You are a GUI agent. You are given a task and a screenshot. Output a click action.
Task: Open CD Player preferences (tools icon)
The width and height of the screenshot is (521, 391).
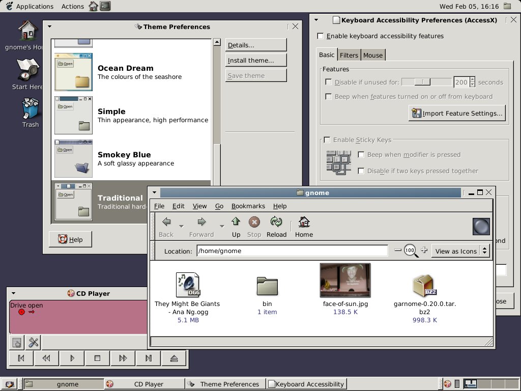pyautogui.click(x=33, y=343)
